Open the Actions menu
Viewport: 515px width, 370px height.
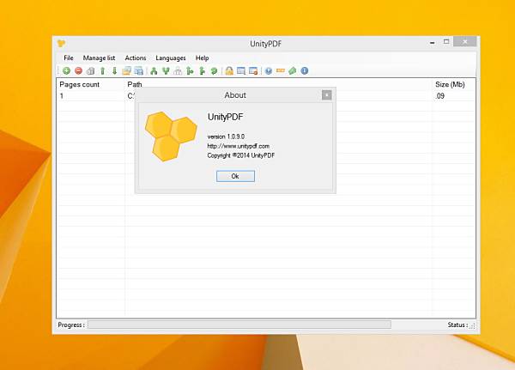[x=136, y=58]
